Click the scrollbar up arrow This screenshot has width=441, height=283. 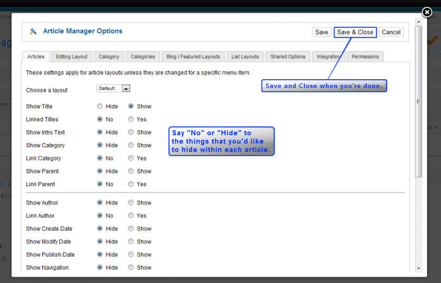coord(418,22)
